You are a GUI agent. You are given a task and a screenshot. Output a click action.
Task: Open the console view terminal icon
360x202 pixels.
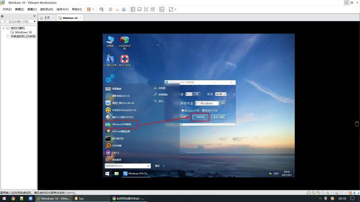[x=161, y=9]
